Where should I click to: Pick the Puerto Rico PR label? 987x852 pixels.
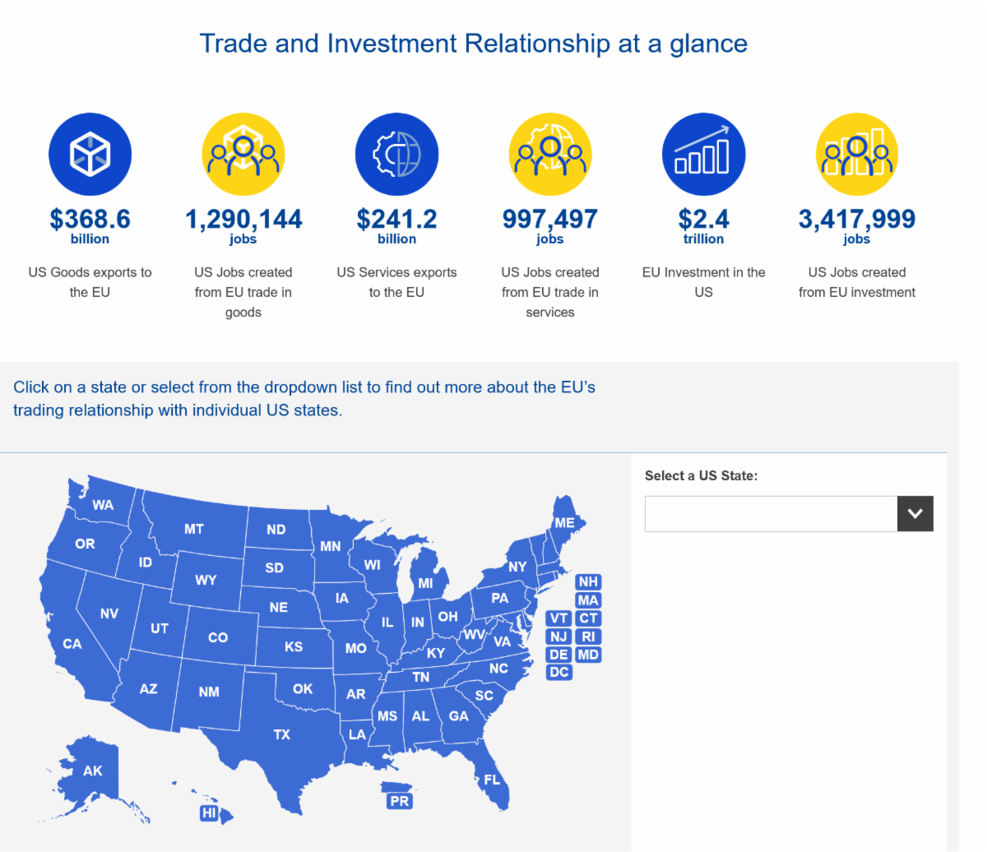[400, 801]
